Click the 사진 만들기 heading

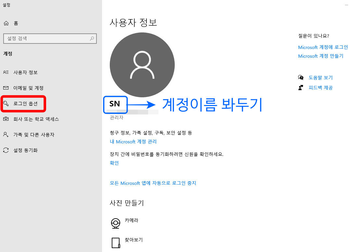point(127,203)
